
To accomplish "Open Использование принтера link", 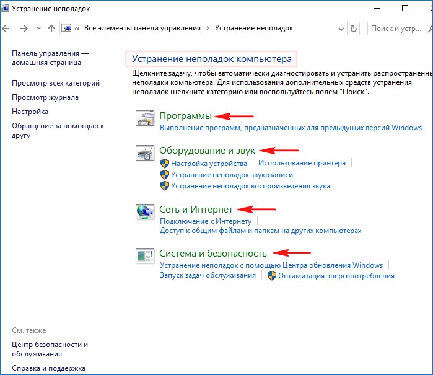I will click(x=302, y=163).
